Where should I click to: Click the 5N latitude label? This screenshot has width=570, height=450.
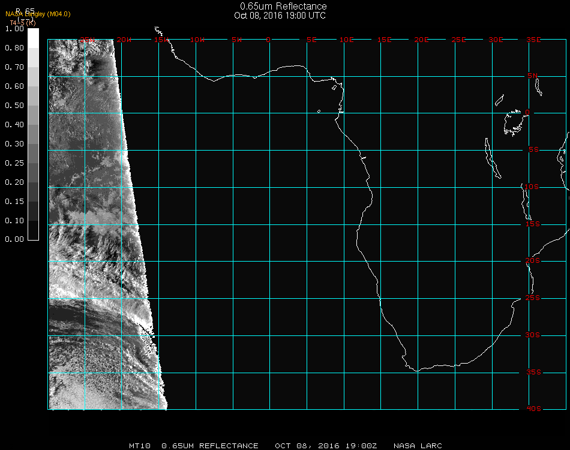[533, 76]
